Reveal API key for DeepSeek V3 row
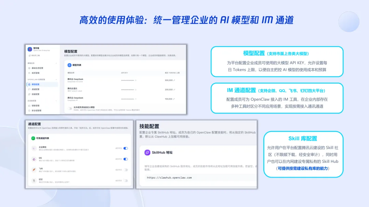 (136, 80)
